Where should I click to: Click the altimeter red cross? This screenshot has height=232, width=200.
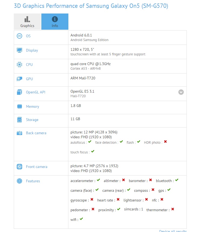click(124, 180)
